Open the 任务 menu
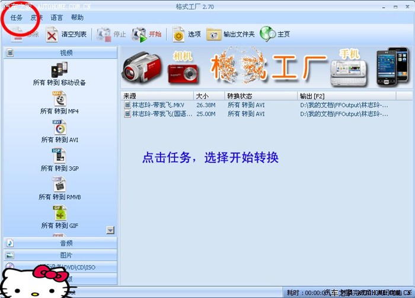 [x=17, y=18]
